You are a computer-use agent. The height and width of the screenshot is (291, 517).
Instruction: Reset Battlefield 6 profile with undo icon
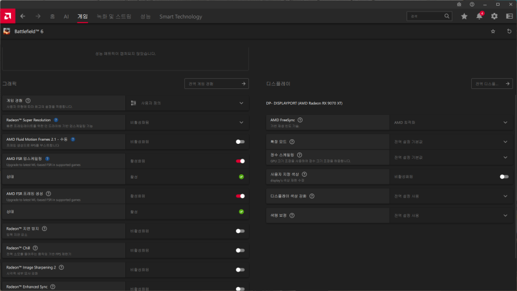point(509,31)
